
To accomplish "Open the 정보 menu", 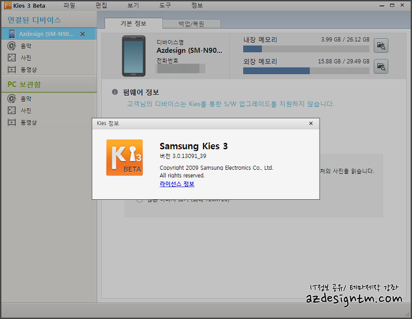I will click(197, 5).
